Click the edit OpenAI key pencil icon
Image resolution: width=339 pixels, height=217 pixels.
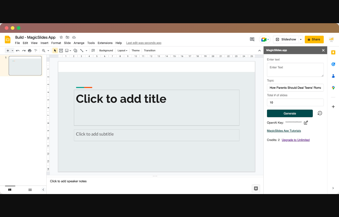click(306, 123)
